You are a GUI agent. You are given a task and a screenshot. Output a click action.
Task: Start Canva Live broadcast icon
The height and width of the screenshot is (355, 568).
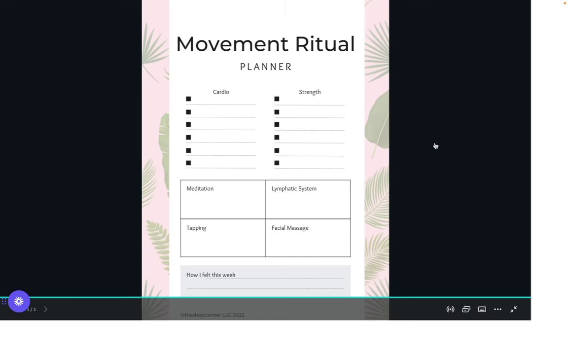click(x=450, y=309)
